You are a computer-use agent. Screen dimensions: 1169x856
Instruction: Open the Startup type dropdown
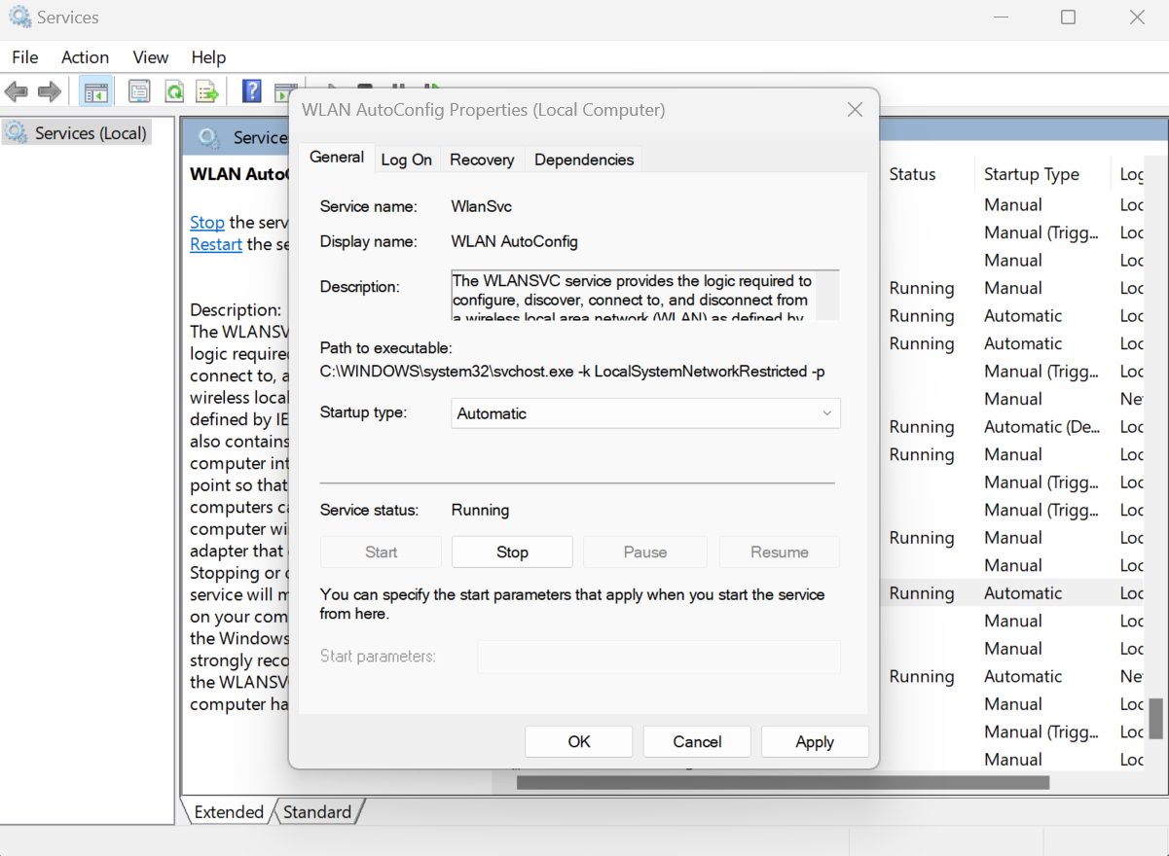point(645,413)
